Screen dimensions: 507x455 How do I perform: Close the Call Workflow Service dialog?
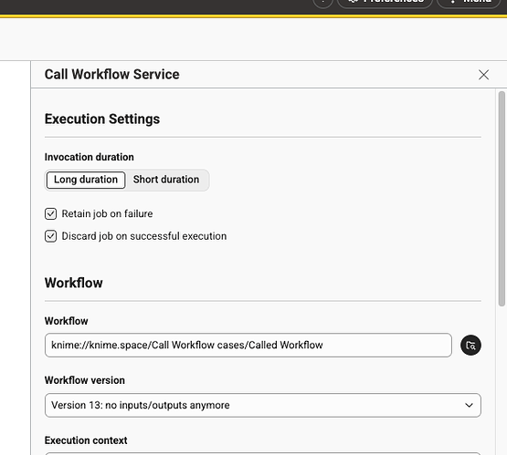483,75
